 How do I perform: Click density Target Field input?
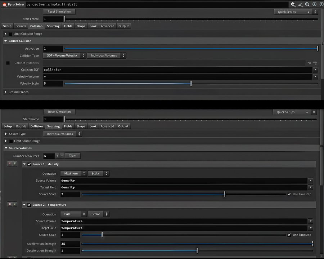(184, 187)
